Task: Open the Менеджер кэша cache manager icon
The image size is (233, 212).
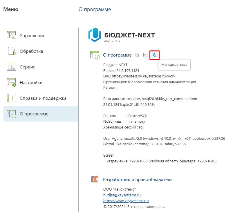Action: click(x=154, y=55)
